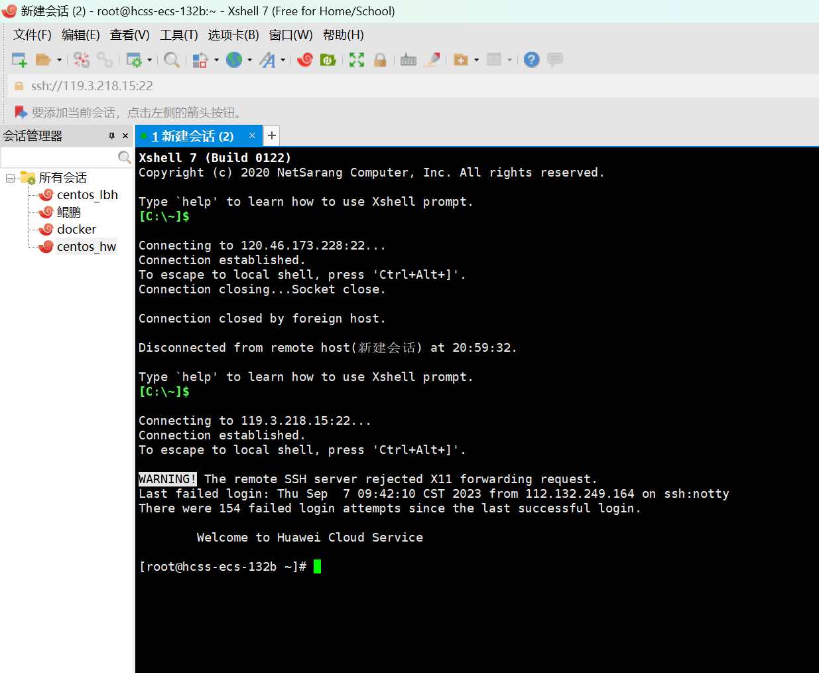Expand the color scheme dropdown arrow

[x=216, y=60]
